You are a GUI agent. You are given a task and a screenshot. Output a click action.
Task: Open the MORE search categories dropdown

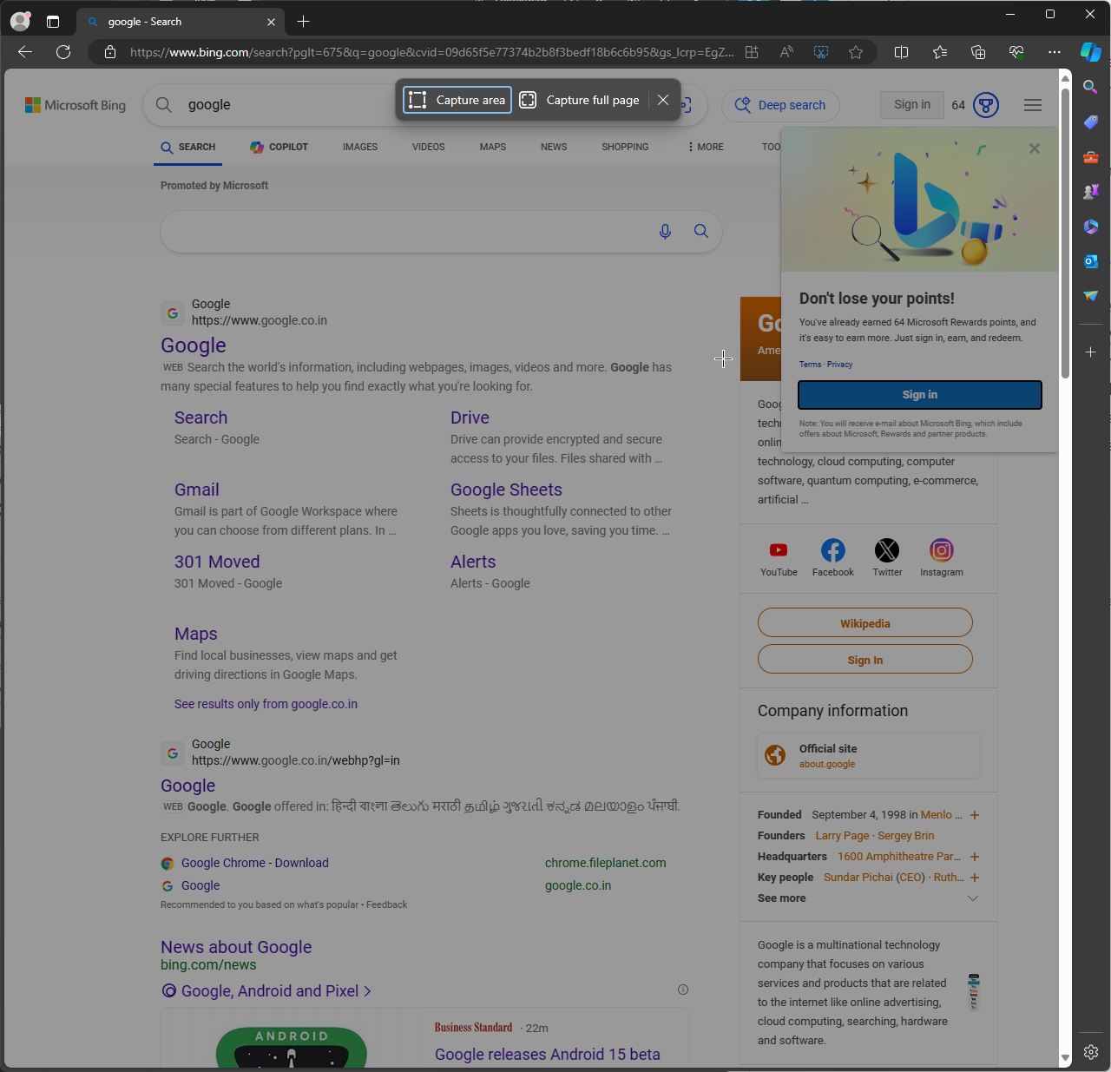(706, 147)
